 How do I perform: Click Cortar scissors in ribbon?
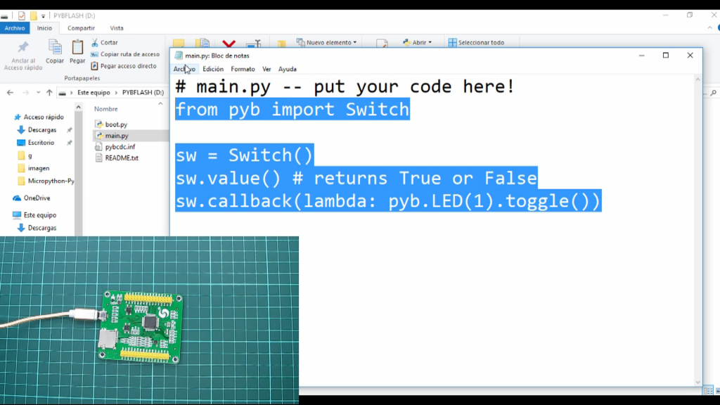pyautogui.click(x=105, y=43)
